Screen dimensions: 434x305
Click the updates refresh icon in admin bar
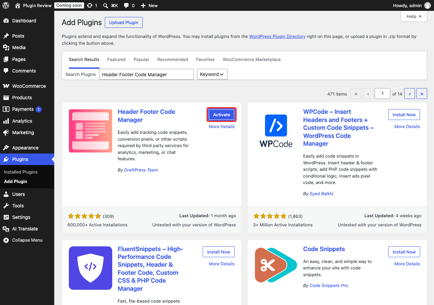click(90, 5)
